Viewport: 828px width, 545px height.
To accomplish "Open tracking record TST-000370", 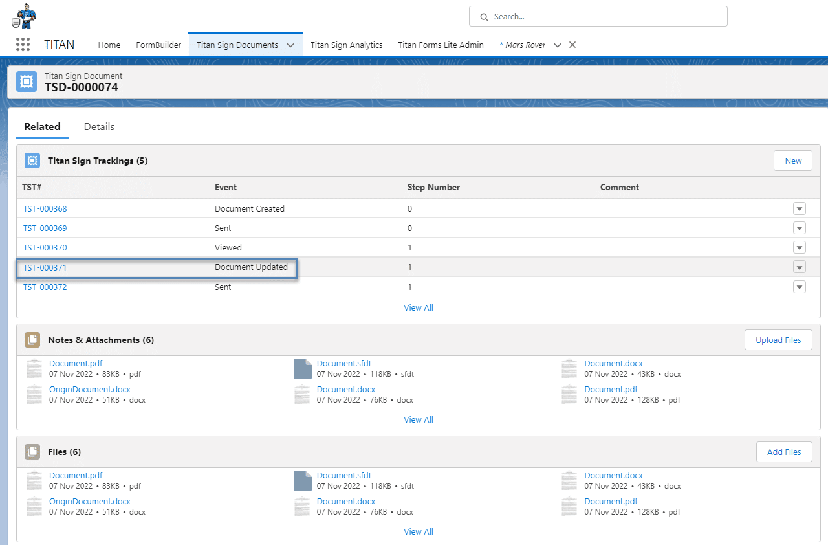I will pos(45,247).
